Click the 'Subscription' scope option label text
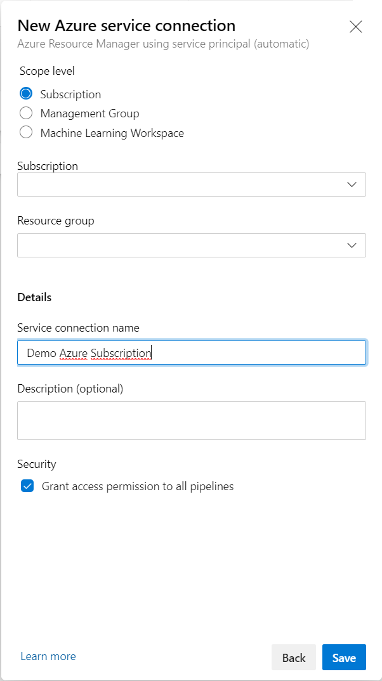Image resolution: width=382 pixels, height=681 pixels. coord(71,94)
